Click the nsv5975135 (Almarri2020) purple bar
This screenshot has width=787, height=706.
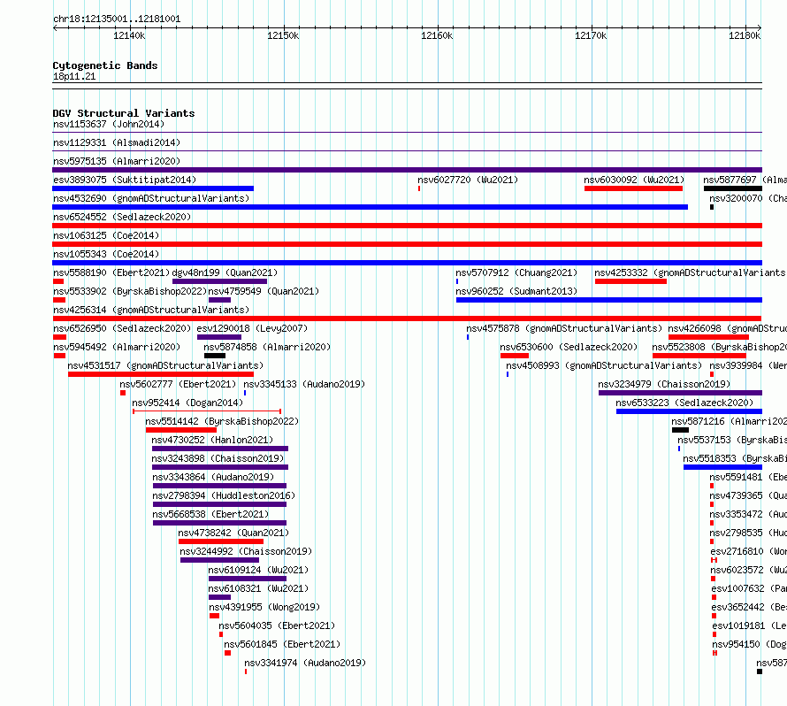coord(407,170)
